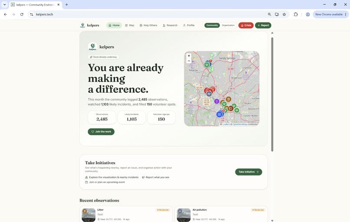Open the Leaflet attribution link
This screenshot has height=222, width=350.
point(225,124)
